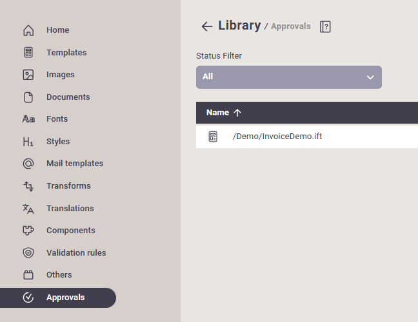Select the Fonts Aa icon
The width and height of the screenshot is (418, 322).
coord(28,119)
